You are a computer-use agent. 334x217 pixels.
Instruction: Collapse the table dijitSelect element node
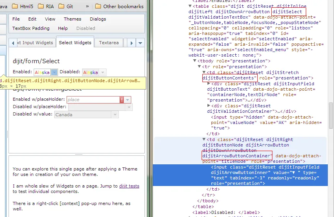[190, 6]
